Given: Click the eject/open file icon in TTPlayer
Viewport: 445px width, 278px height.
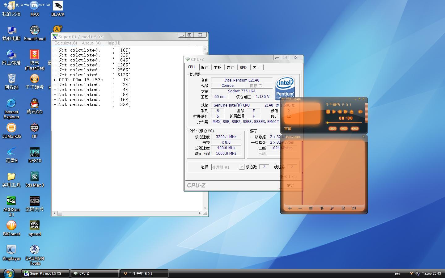Looking at the screenshot, I should [x=351, y=112].
